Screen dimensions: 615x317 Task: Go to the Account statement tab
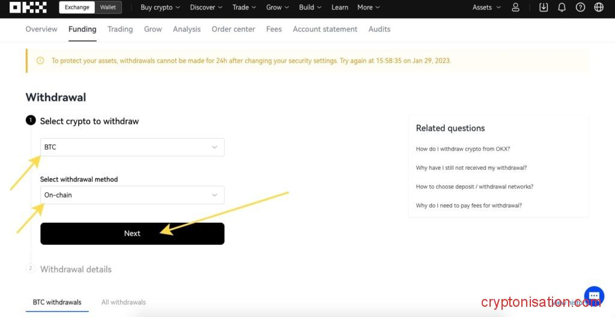(325, 29)
